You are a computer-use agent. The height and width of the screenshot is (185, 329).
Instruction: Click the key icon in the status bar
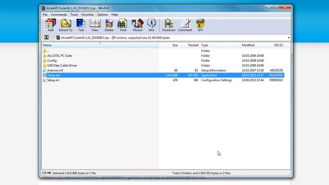coord(49,173)
